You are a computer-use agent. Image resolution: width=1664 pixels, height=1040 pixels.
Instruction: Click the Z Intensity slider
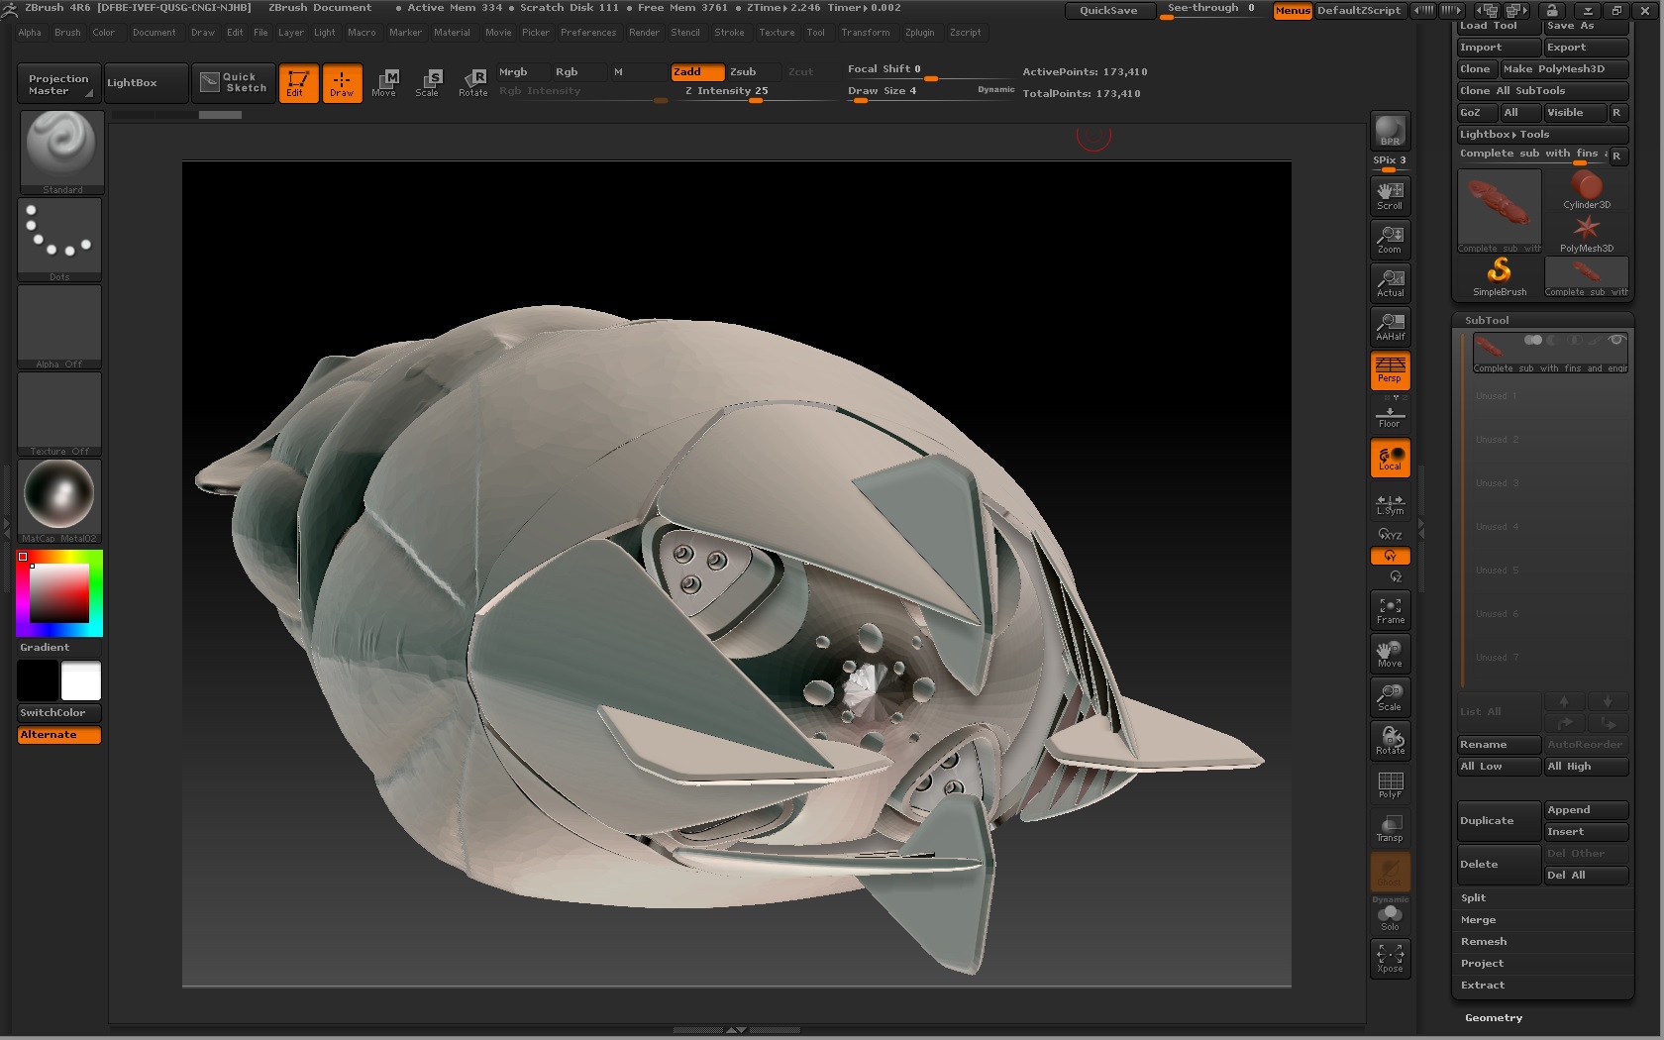pos(753,91)
